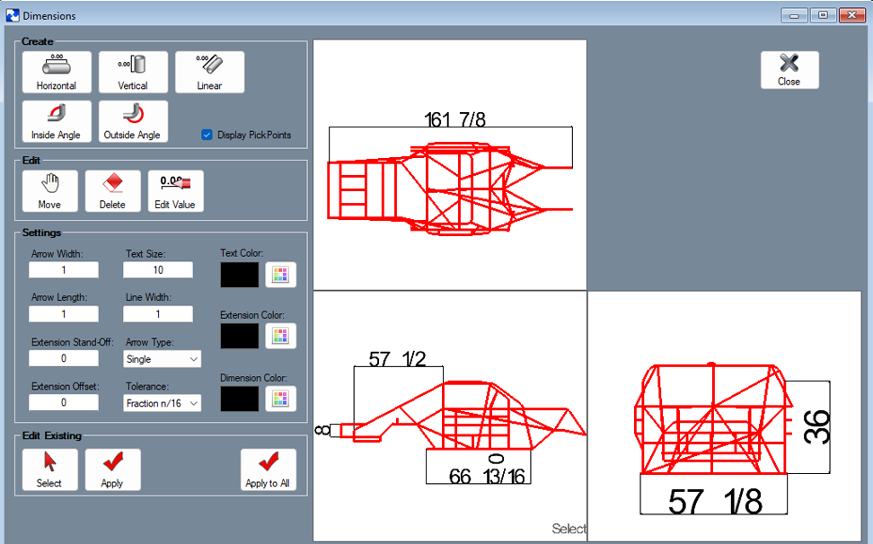The image size is (873, 544).
Task: Click the 161 7/8 dimension text
Action: (454, 119)
